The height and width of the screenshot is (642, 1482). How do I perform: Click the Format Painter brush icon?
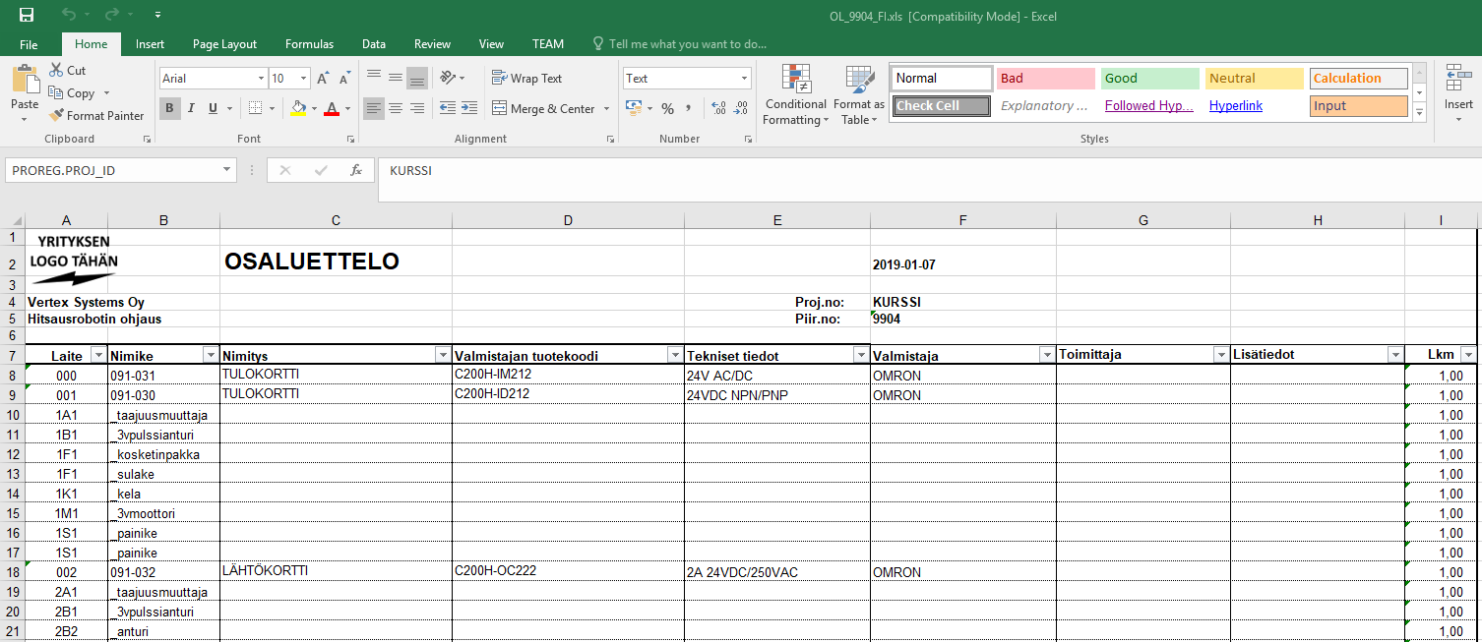pos(57,116)
